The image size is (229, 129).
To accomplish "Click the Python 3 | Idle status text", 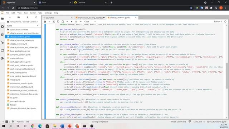I will (x=23, y=122).
